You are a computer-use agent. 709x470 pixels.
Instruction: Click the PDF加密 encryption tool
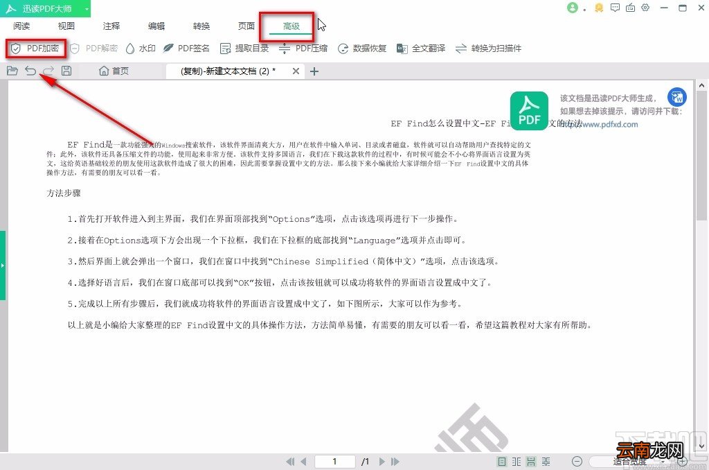[35, 49]
